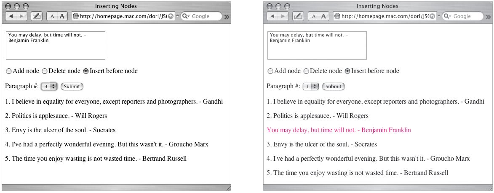The image size is (494, 193).
Task: Click Groucho Marx quote in the right window
Action: tap(368, 159)
